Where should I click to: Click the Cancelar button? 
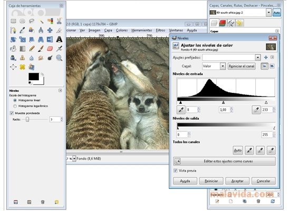click(x=263, y=181)
